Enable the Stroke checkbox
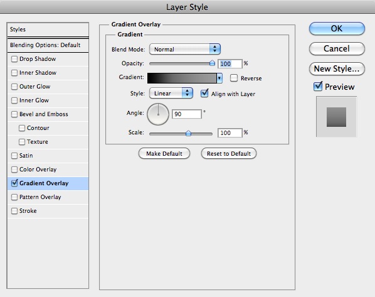This screenshot has width=375, height=297. tap(14, 211)
